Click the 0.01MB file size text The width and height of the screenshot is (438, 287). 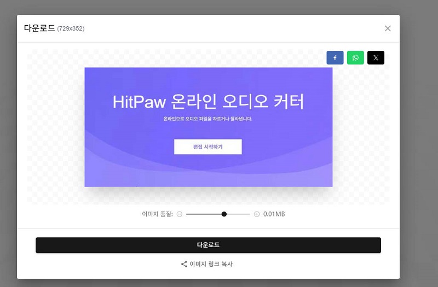coord(274,214)
